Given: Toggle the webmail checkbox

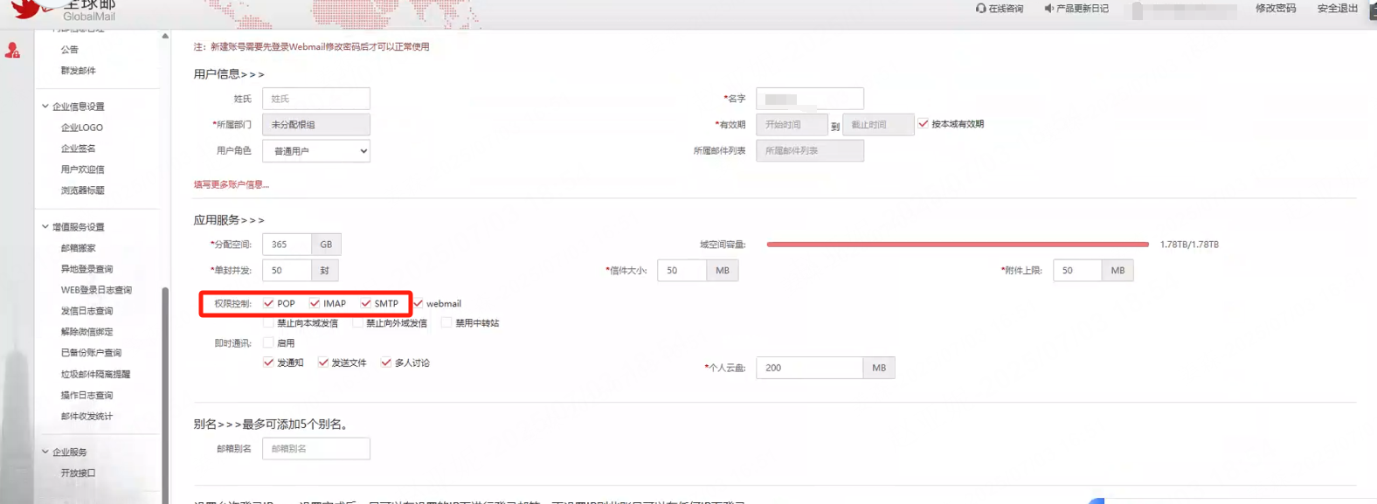Looking at the screenshot, I should coord(418,303).
